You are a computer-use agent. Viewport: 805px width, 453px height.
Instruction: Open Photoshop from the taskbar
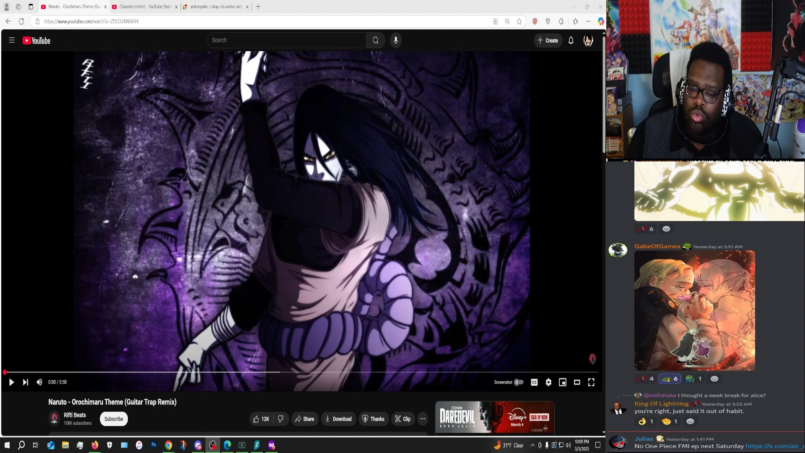click(x=154, y=445)
